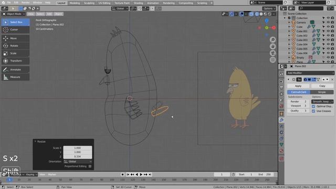Select the Cursor tool
Viewport: 336px width, 189px height.
click(x=15, y=29)
